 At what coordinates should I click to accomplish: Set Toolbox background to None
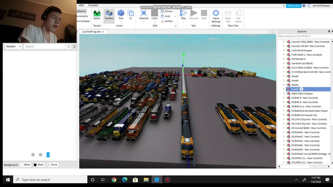click(52, 165)
